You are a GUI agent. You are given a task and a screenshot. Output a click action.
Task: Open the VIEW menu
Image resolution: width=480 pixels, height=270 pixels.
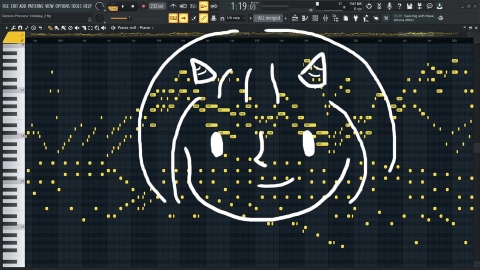[x=49, y=6]
